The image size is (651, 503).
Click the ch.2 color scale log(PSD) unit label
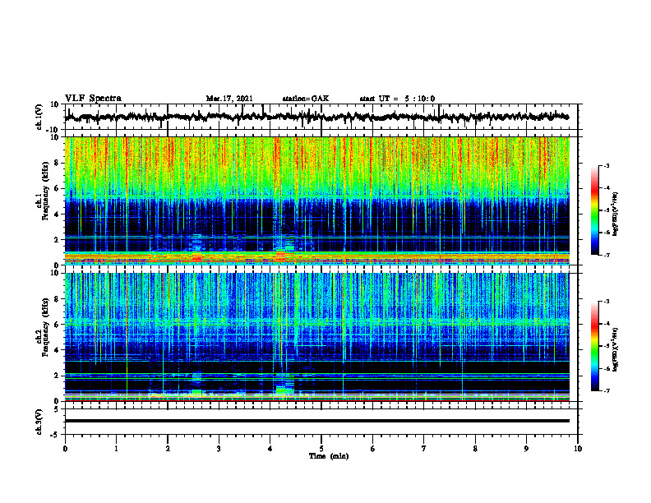[616, 350]
